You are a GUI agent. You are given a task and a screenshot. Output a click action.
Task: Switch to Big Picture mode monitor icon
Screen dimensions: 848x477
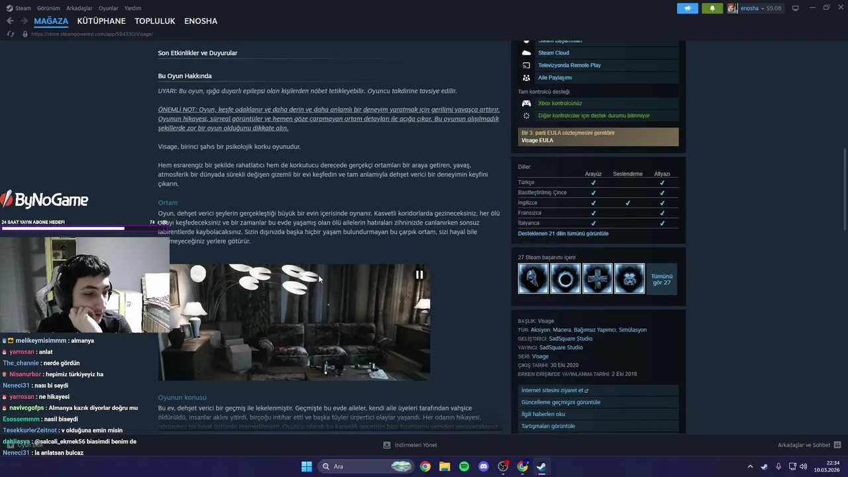pos(795,8)
